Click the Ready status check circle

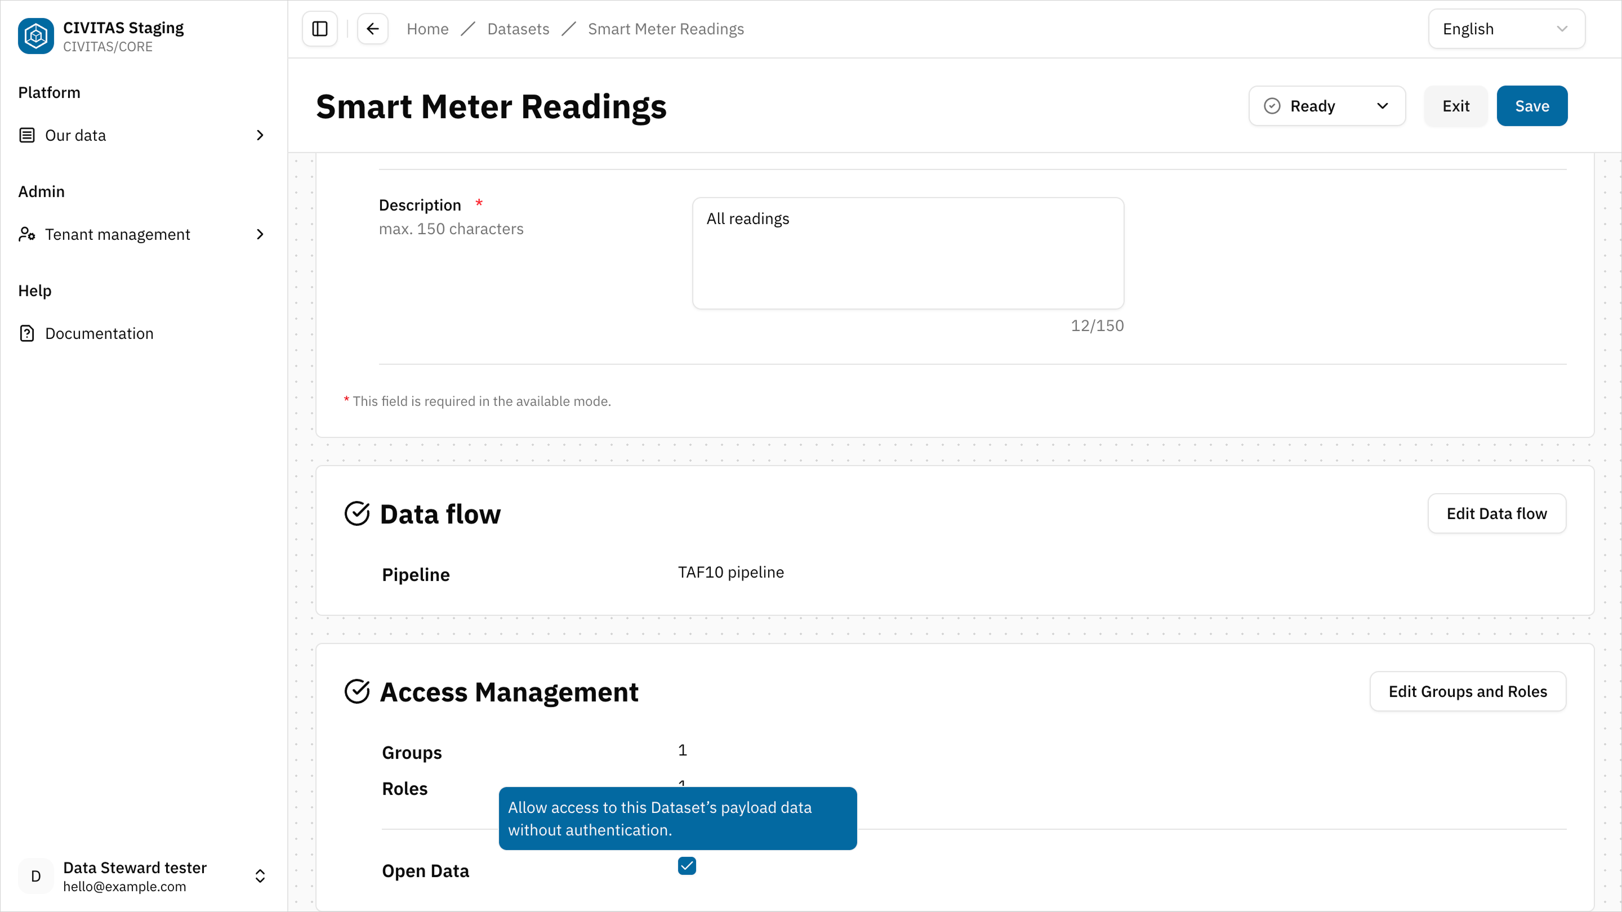pyautogui.click(x=1273, y=106)
